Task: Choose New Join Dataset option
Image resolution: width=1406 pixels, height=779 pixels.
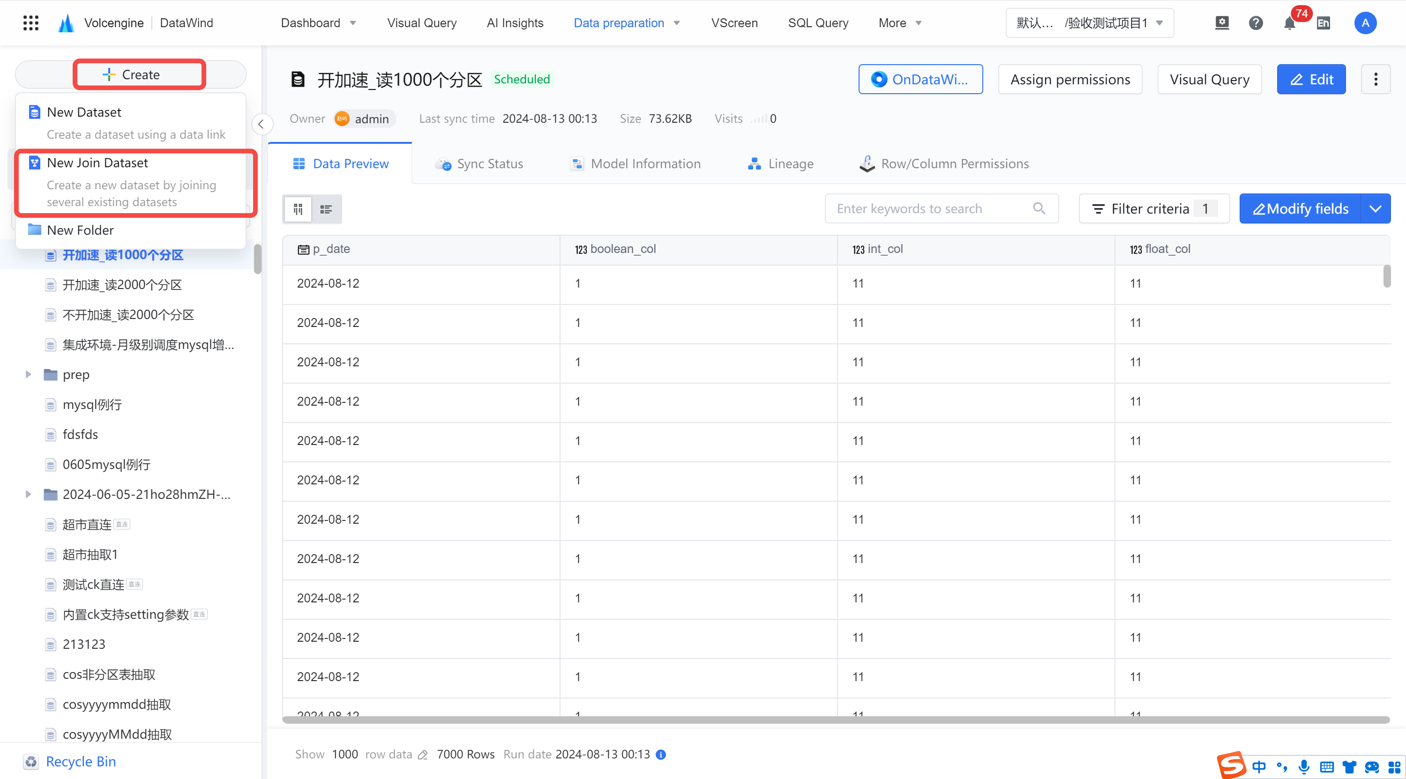Action: tap(131, 182)
